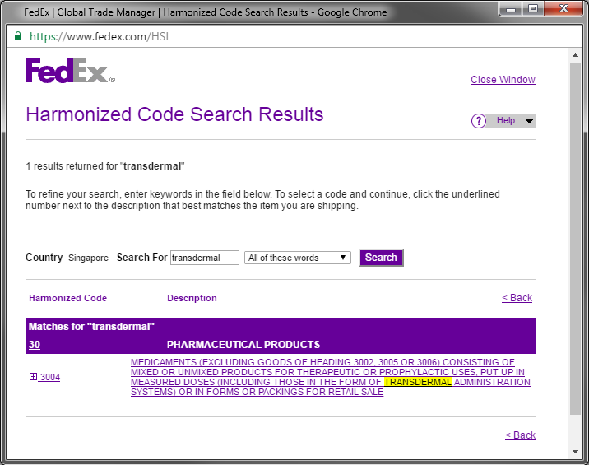Click the 'Singapore' country value
This screenshot has height=465, width=589.
click(x=88, y=258)
